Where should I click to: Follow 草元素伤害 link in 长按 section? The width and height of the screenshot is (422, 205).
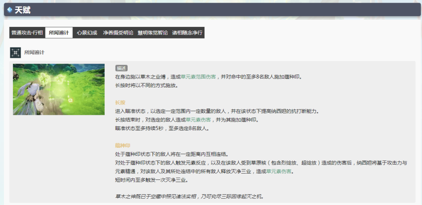[198, 120]
